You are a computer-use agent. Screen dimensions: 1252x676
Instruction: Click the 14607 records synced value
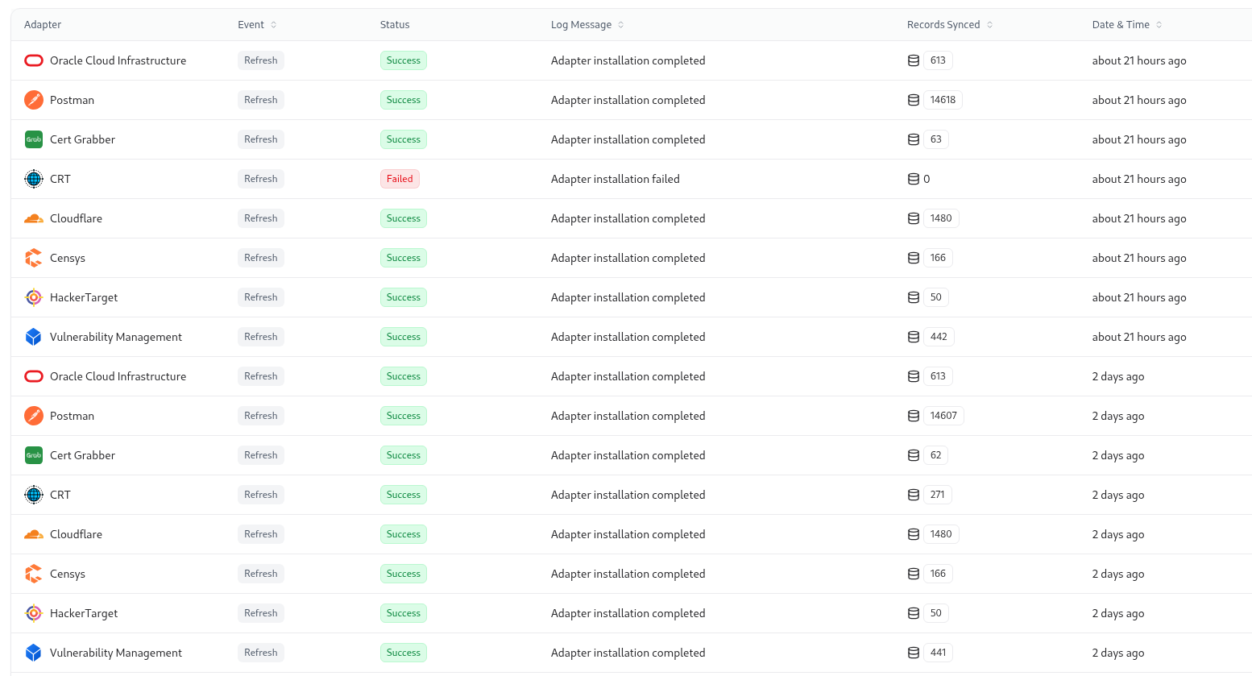pyautogui.click(x=943, y=416)
